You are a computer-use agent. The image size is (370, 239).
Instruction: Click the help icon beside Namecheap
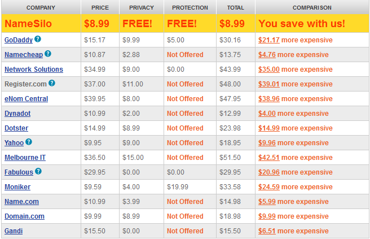[48, 54]
